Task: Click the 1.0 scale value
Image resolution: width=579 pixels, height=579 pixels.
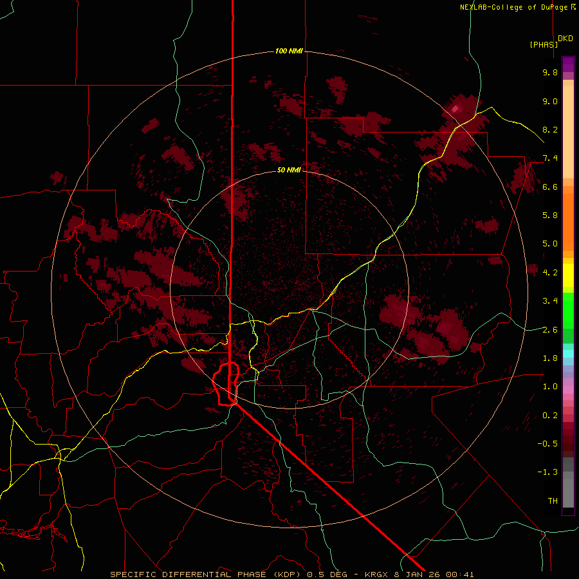Action: [x=550, y=387]
